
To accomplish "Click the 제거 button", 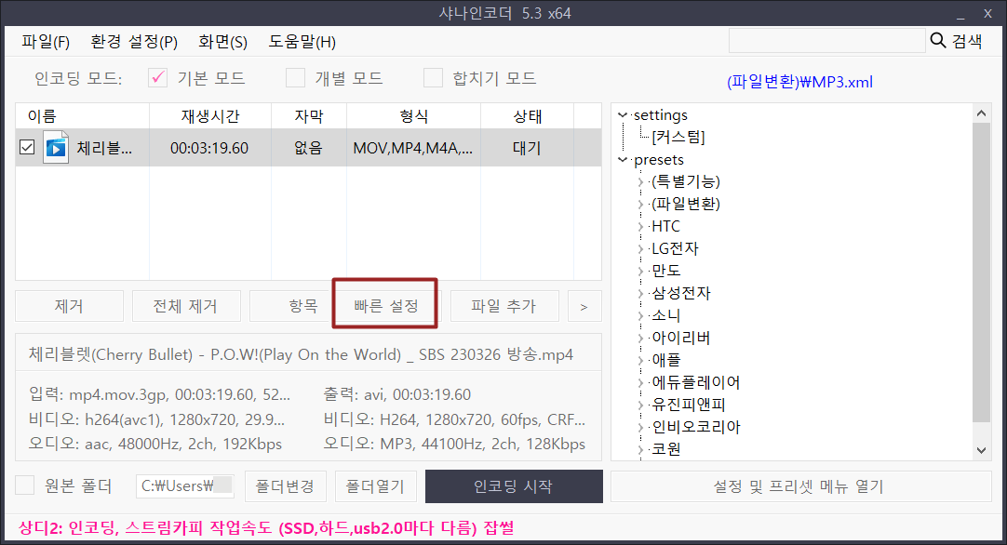I will 70,306.
